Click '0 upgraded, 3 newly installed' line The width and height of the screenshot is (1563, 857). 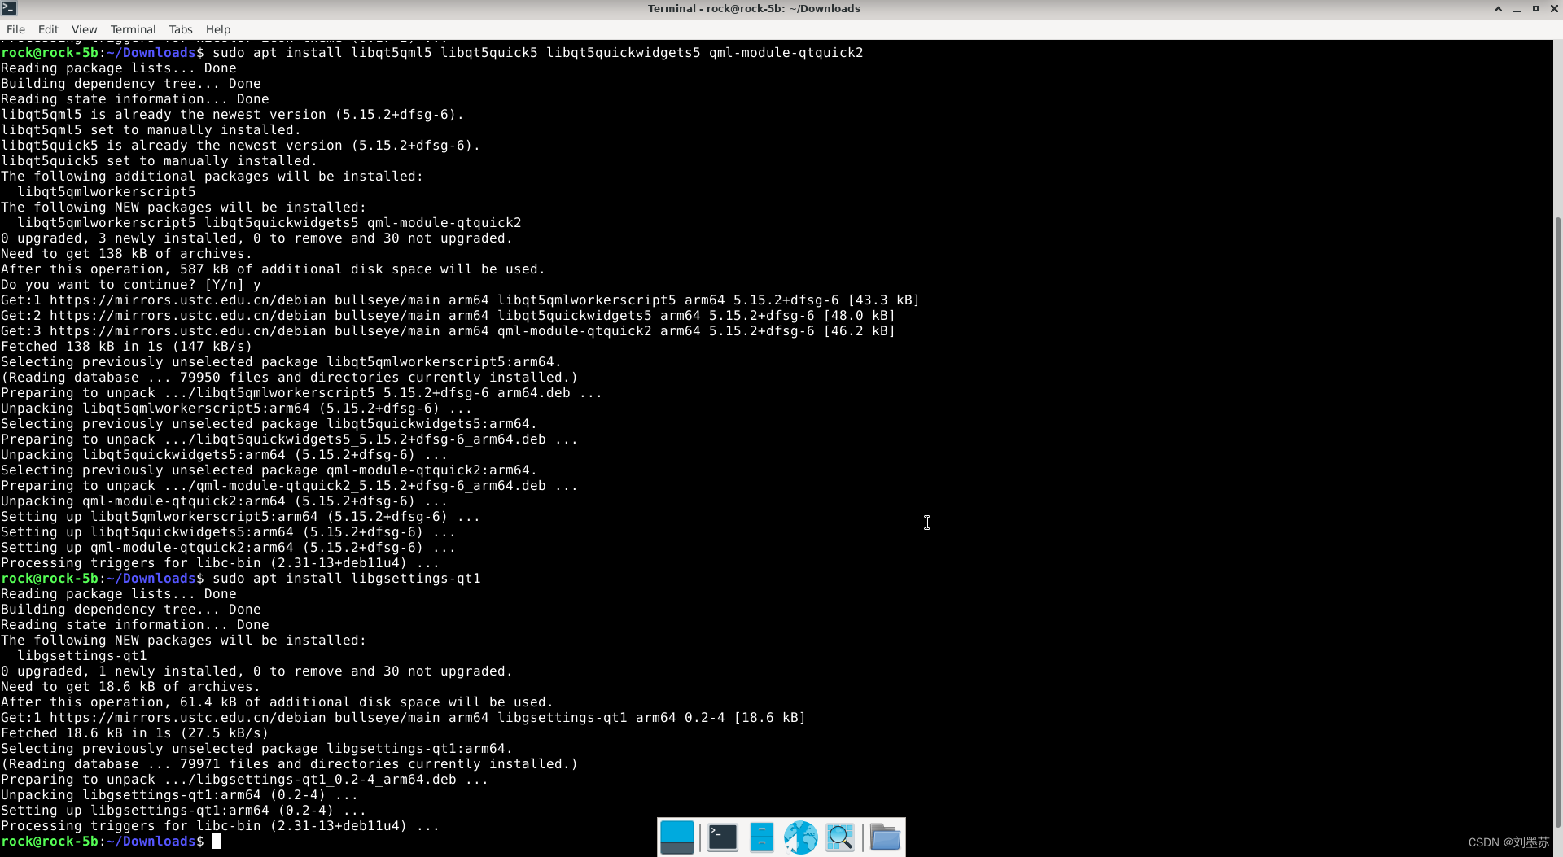click(x=257, y=238)
